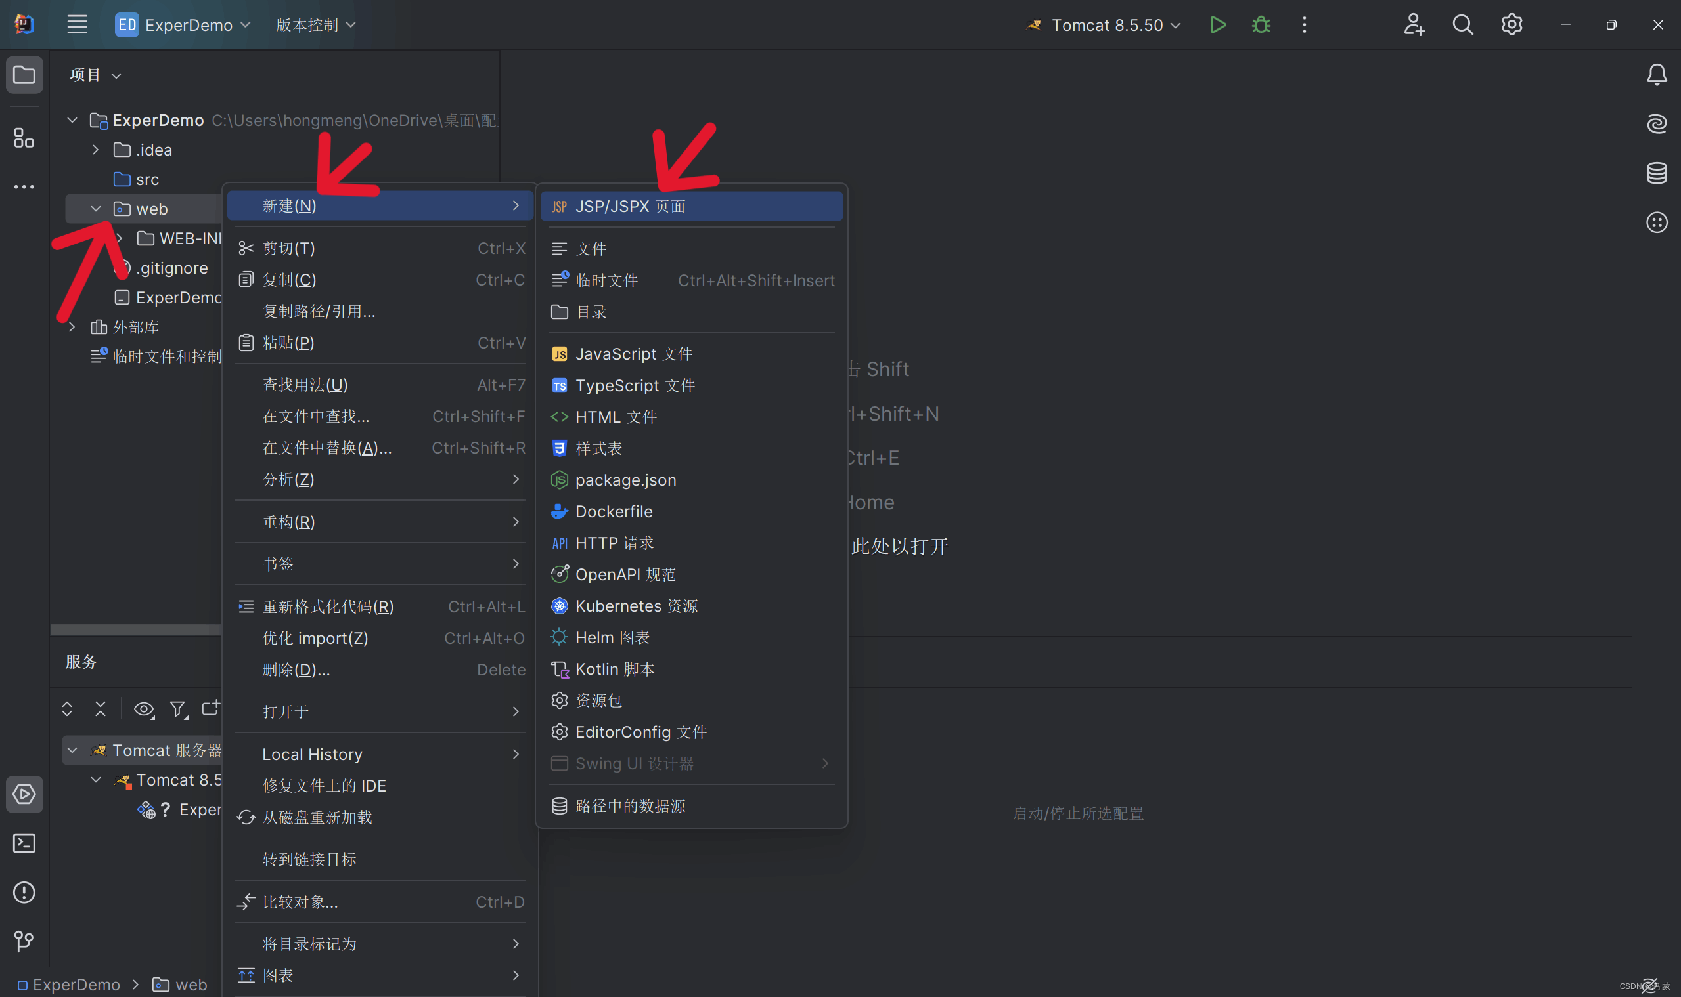Image resolution: width=1681 pixels, height=997 pixels.
Task: Create an HTML 文件
Action: 691,417
